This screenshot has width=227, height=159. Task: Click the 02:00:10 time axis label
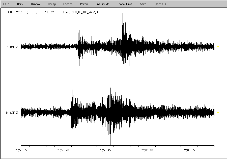coord(147,150)
